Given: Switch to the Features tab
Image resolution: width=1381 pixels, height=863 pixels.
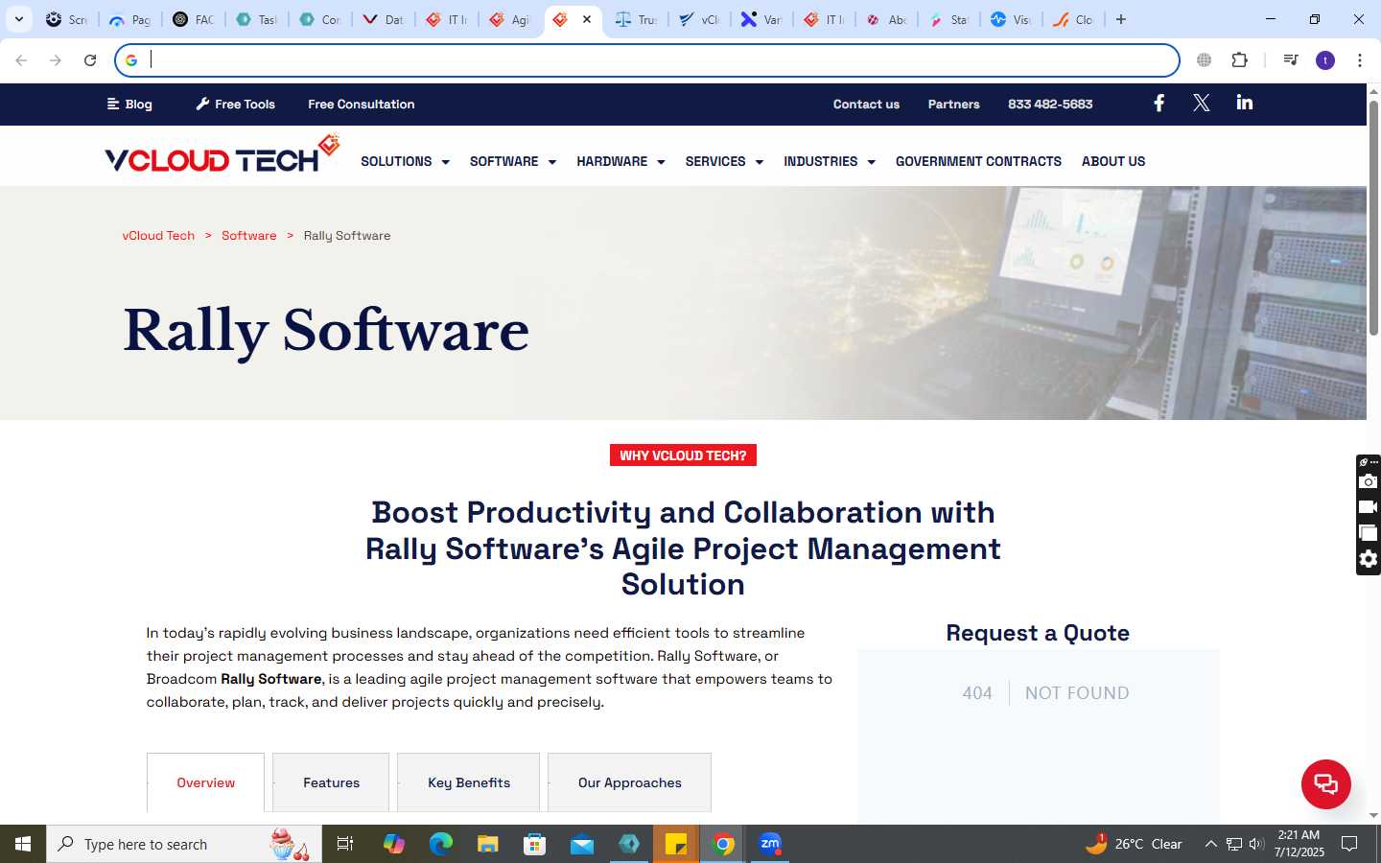Looking at the screenshot, I should pyautogui.click(x=331, y=782).
